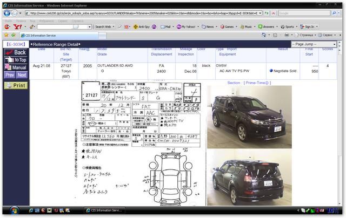Click the browser Forward arrow button
346x218 pixels.
pyautogui.click(x=15, y=13)
